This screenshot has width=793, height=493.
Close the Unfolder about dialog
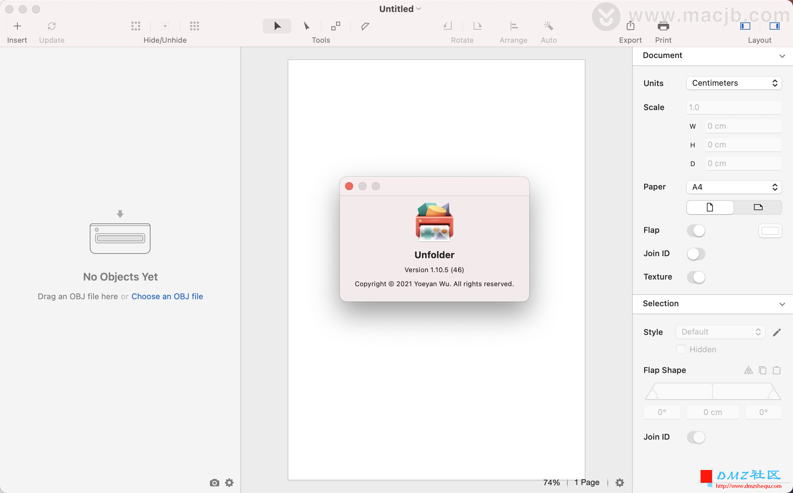[x=349, y=186]
